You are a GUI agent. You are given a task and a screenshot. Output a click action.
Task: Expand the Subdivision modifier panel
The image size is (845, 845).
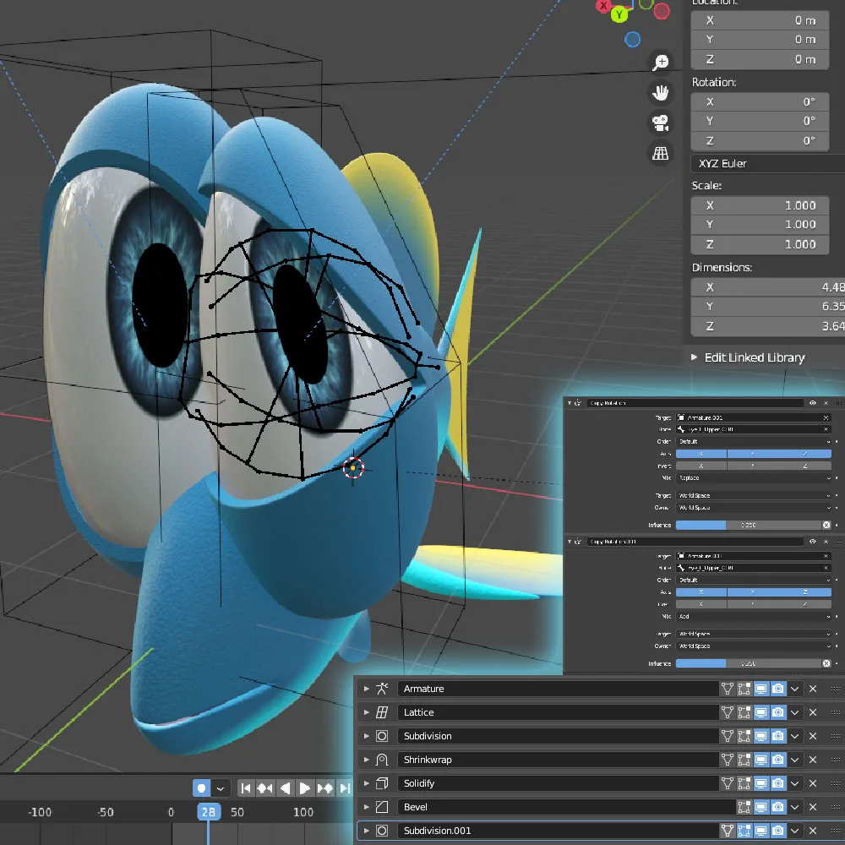tap(367, 736)
